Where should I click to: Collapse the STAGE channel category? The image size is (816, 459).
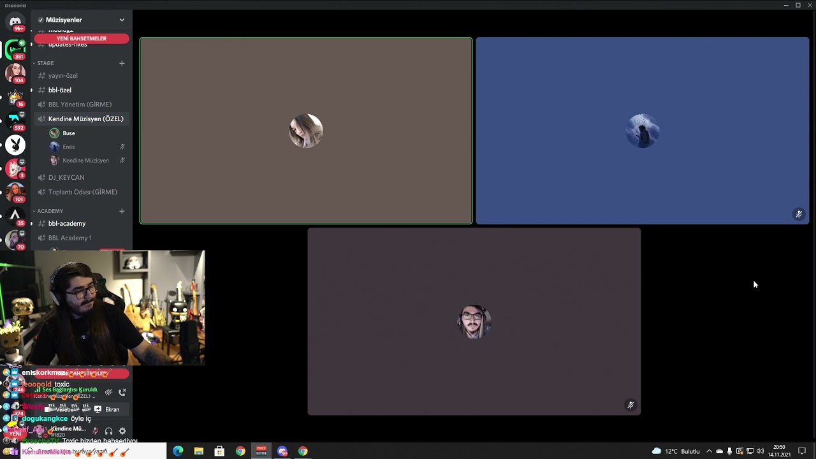pos(45,63)
